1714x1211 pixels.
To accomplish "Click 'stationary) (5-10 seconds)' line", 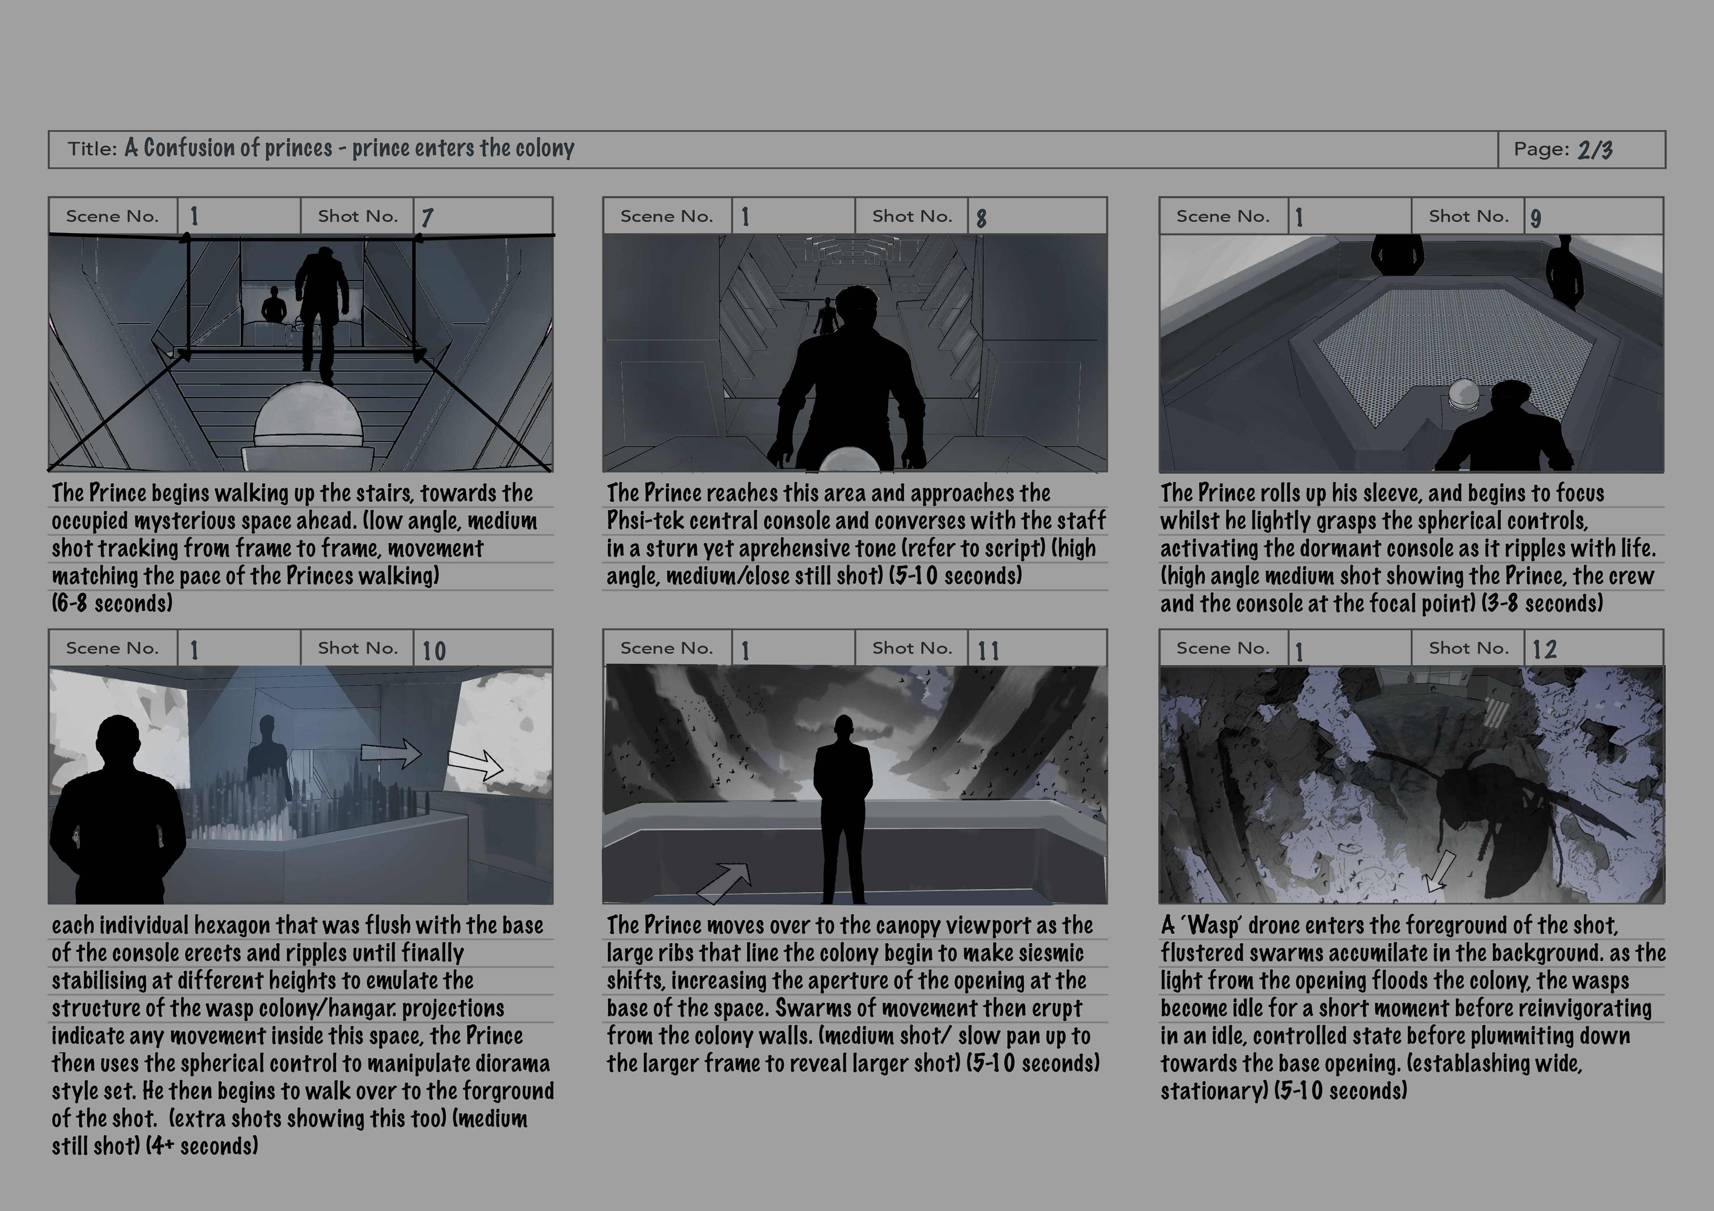I will (1284, 1091).
